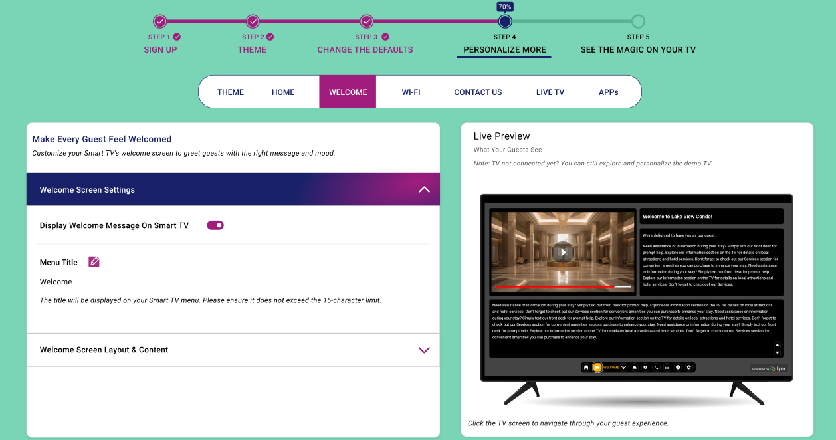Switch to the THEME tab
Screen dimensions: 836x440
pos(231,92)
